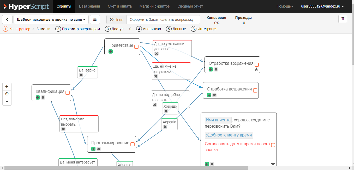The image size is (354, 170).
Task: Toggle the orange checkbox on Квалификация node
Action: point(68,93)
